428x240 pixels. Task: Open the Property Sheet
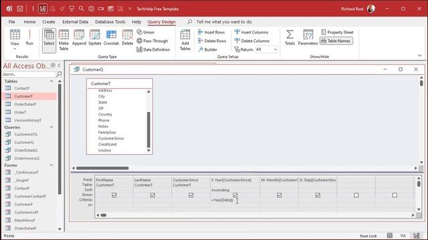(337, 32)
